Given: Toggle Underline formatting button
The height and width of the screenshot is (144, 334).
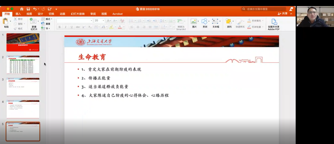Looking at the screenshot, I should (72, 27).
